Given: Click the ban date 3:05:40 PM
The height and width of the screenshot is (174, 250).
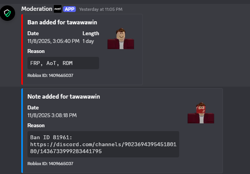Looking at the screenshot, I should click(x=53, y=41).
